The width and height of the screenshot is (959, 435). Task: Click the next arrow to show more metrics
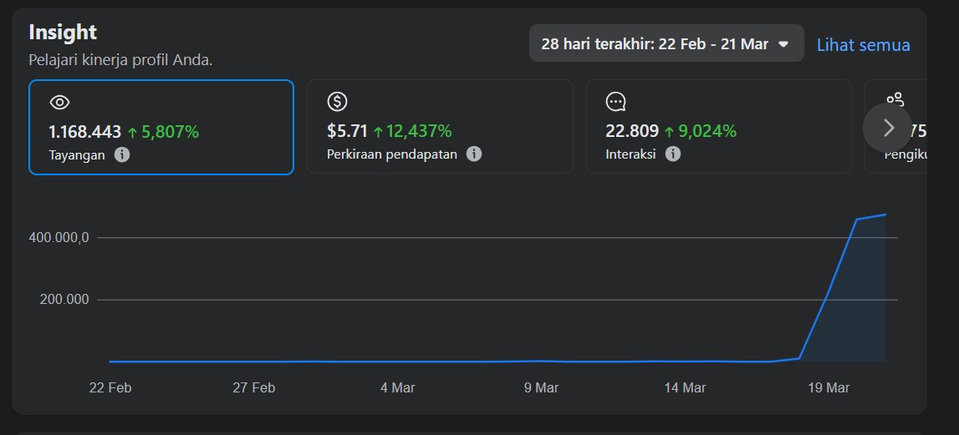(887, 128)
